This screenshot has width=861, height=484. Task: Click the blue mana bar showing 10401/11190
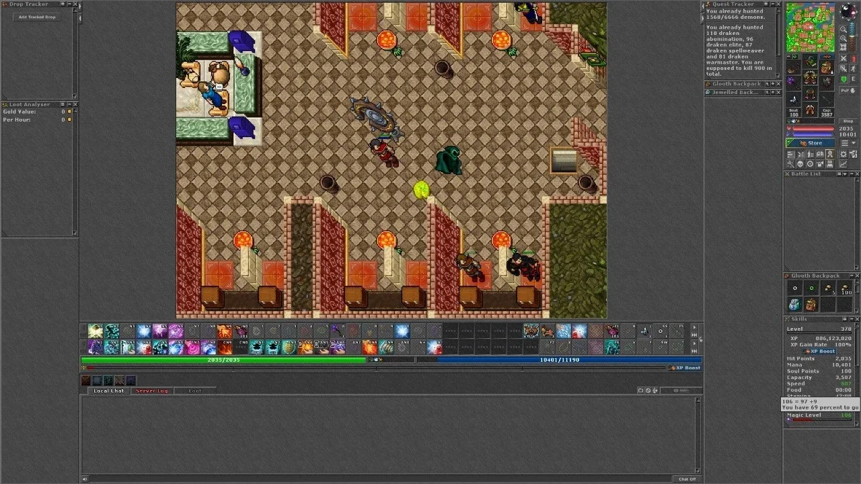click(x=560, y=360)
